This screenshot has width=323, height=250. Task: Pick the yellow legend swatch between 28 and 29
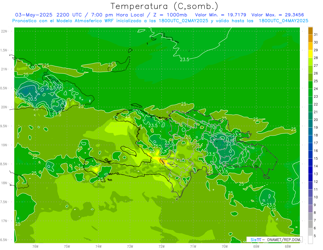310,54
